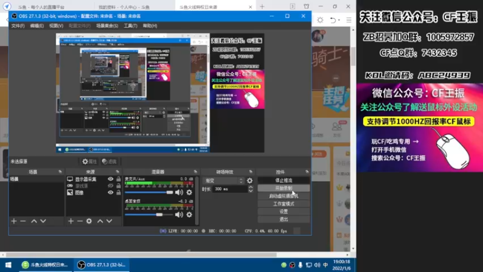Mute the 桌面音频 channel
The image size is (483, 272).
[x=179, y=215]
